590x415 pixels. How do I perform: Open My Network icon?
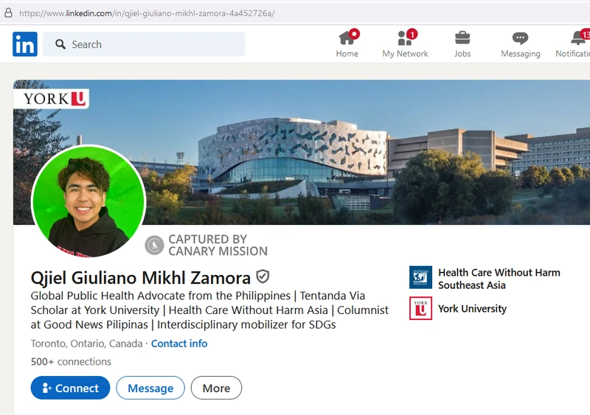pyautogui.click(x=405, y=38)
